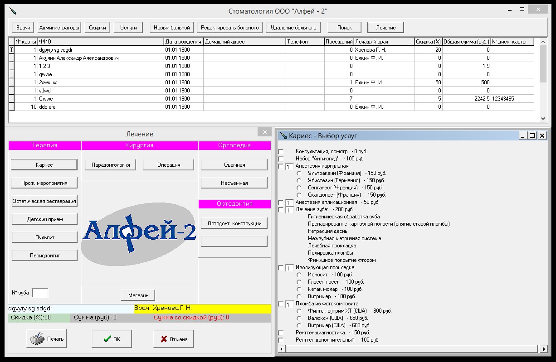Click scroll down arrow of patient table
Viewport: 556px width, 362px height.
click(x=543, y=118)
